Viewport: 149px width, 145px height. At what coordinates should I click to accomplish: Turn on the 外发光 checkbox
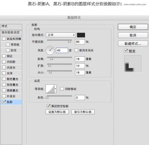(x=4, y=96)
